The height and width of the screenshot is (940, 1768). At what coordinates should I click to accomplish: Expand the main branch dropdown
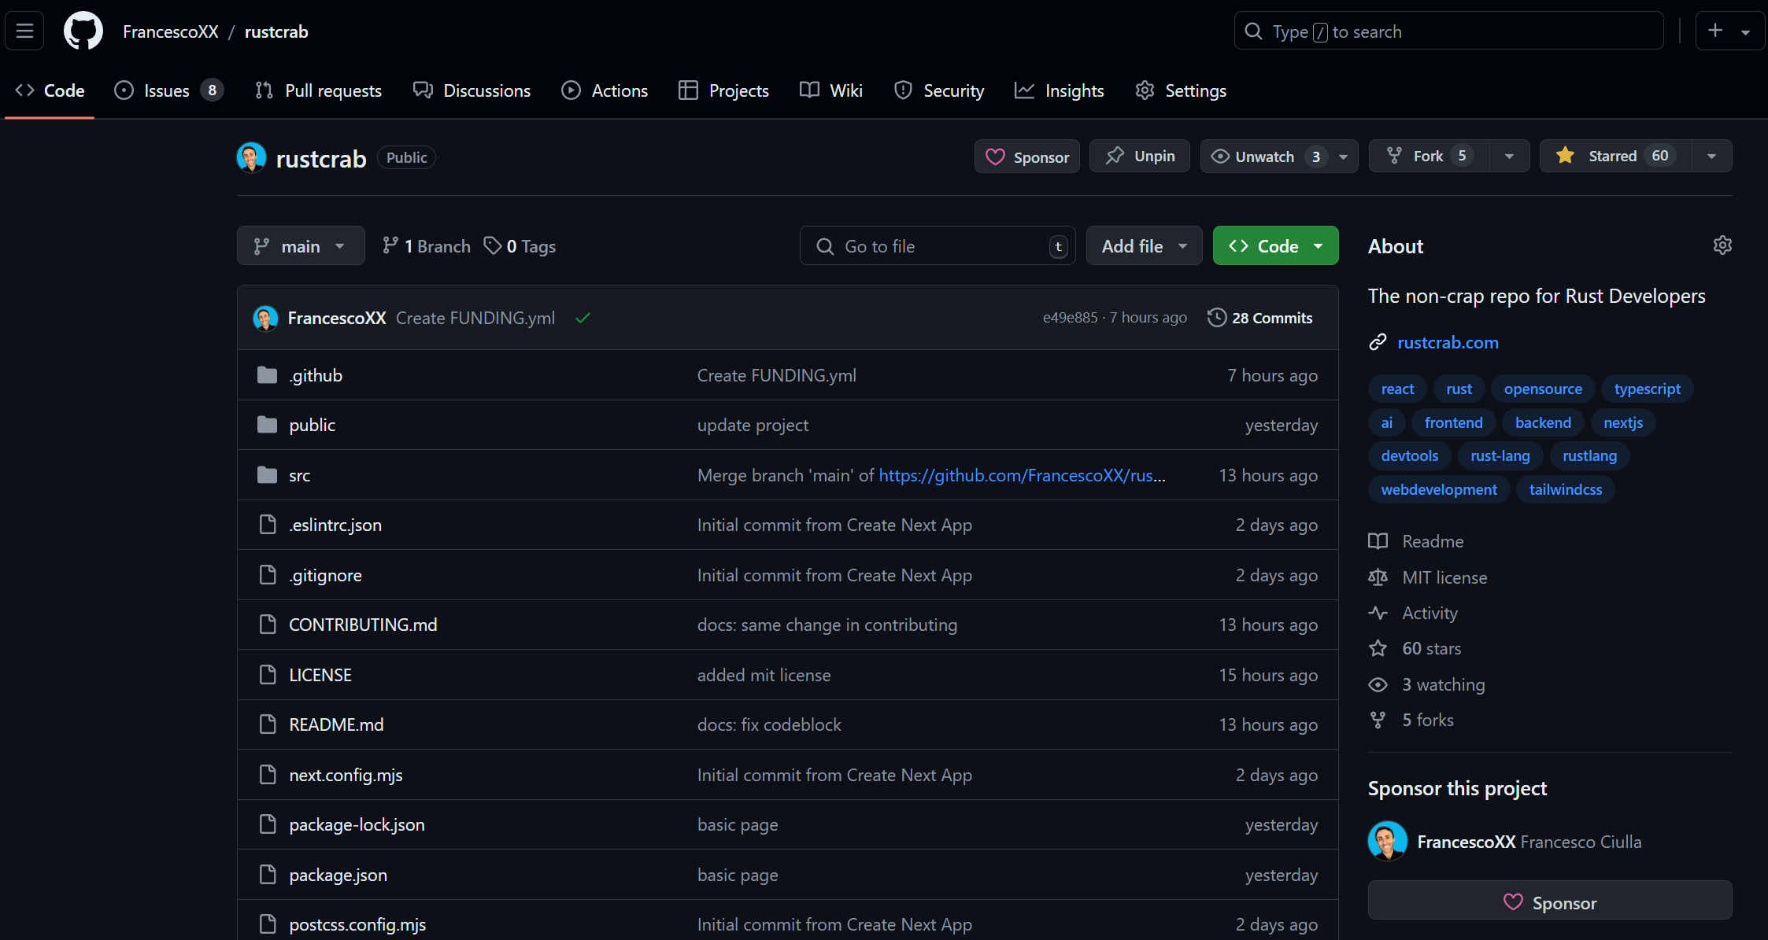pos(301,246)
